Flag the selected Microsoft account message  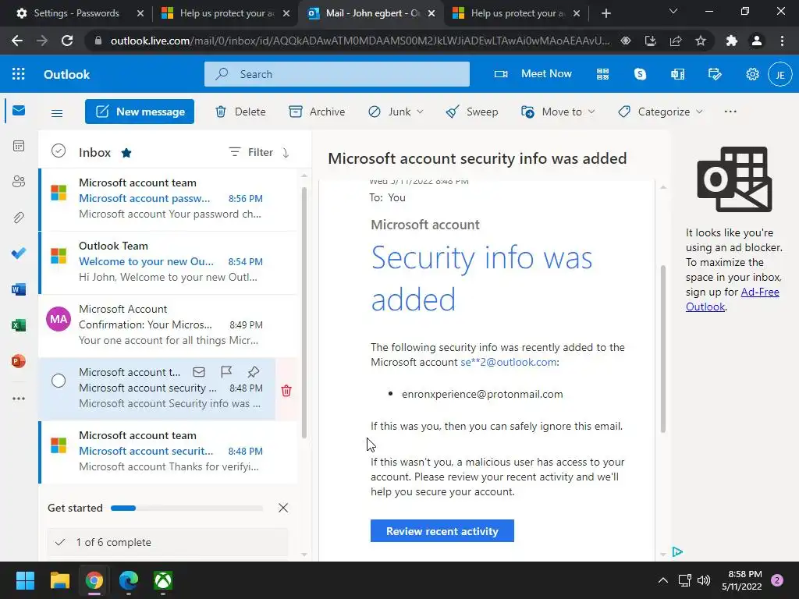[226, 372]
